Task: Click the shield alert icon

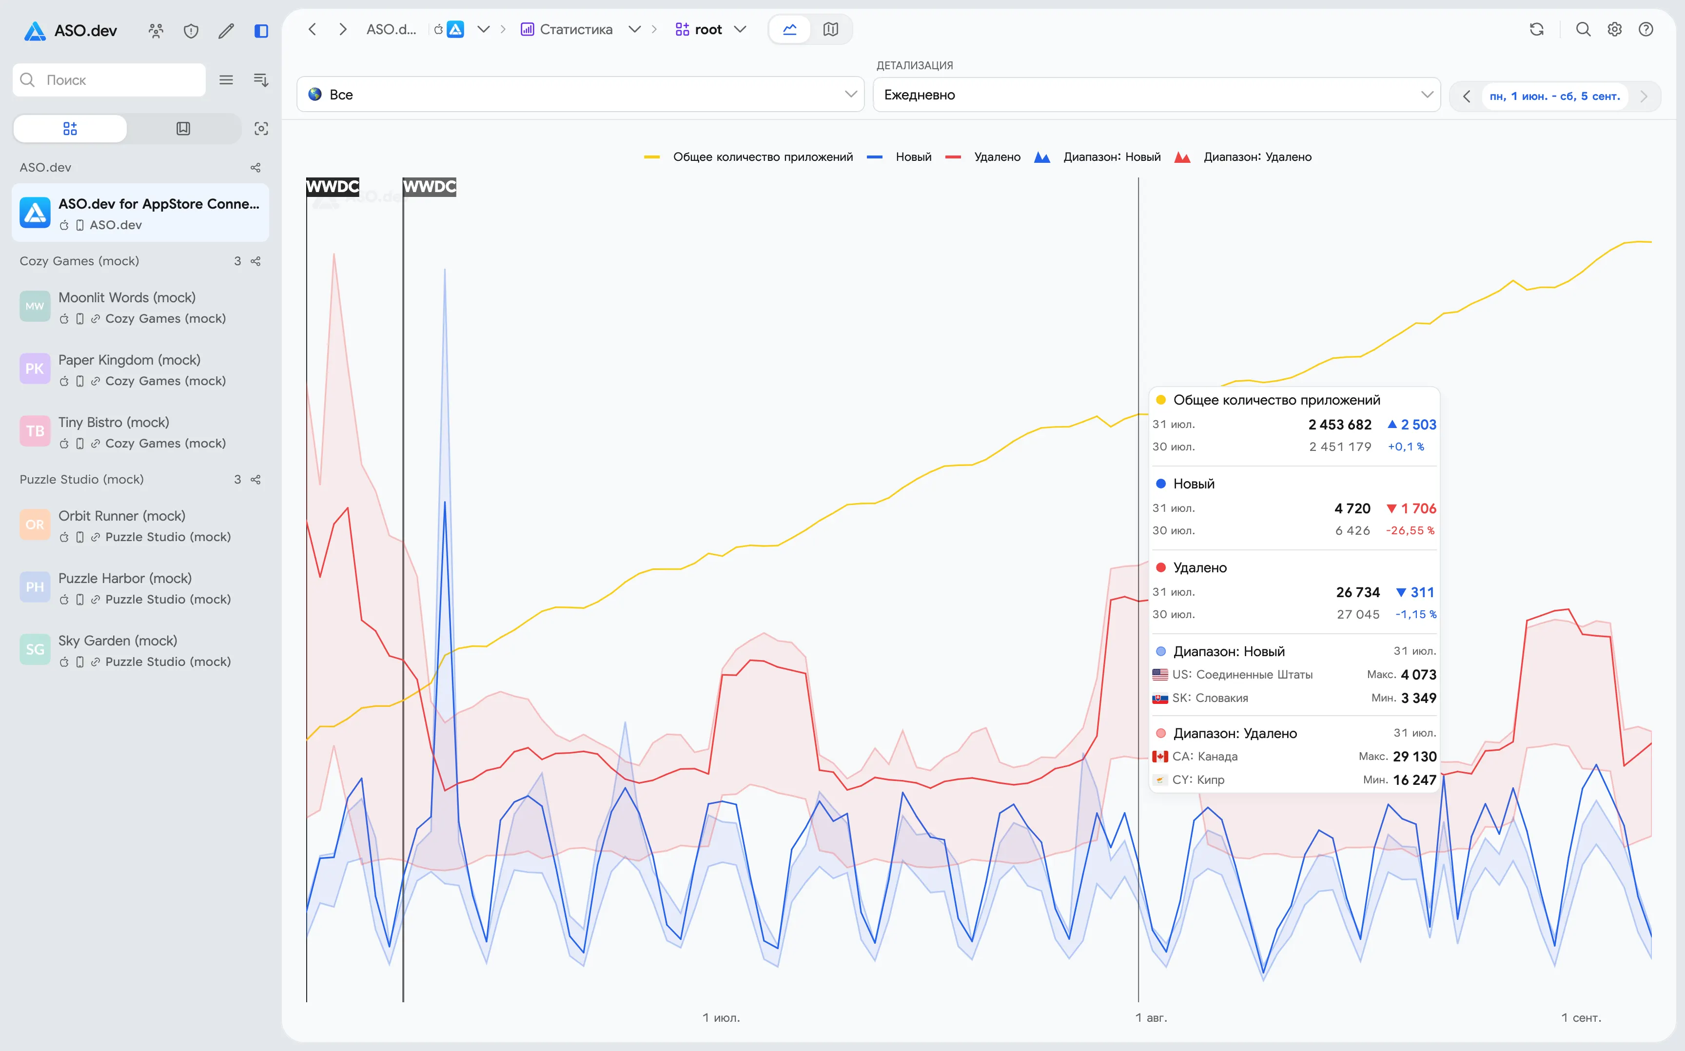Action: (x=191, y=31)
